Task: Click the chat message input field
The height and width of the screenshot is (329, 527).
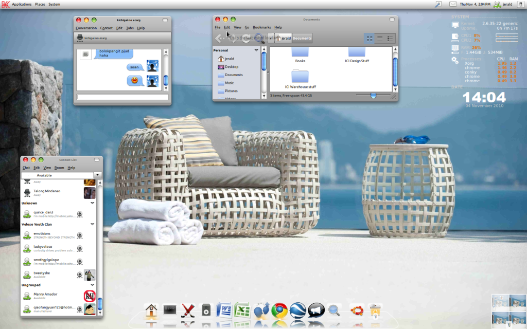Action: [x=122, y=97]
